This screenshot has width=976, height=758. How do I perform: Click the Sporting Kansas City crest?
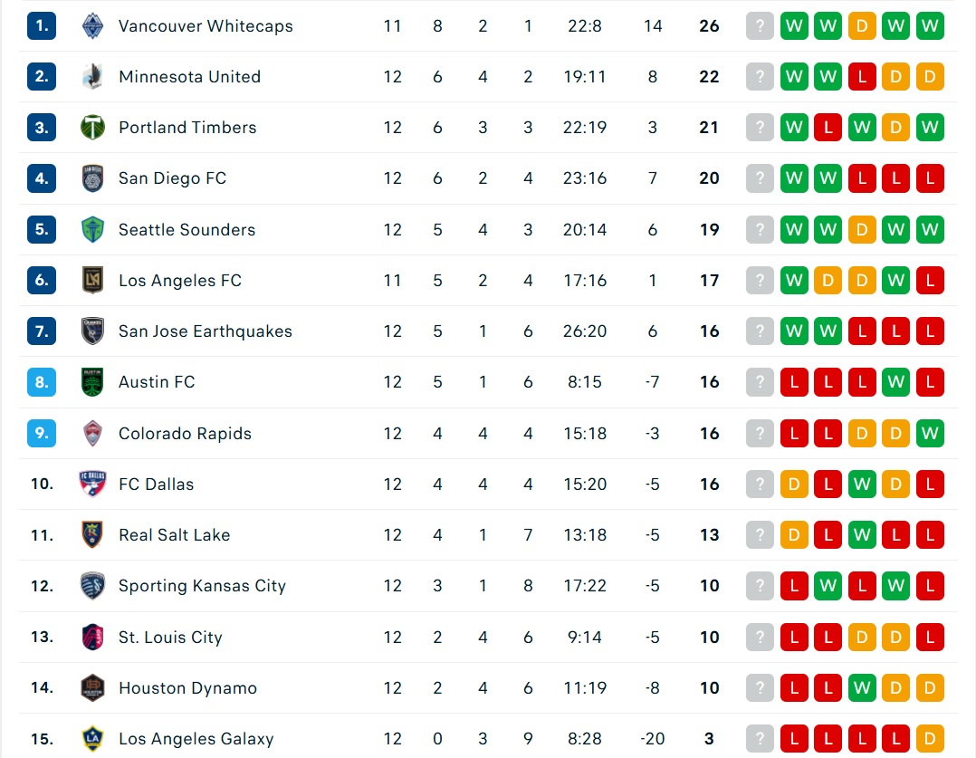(92, 586)
